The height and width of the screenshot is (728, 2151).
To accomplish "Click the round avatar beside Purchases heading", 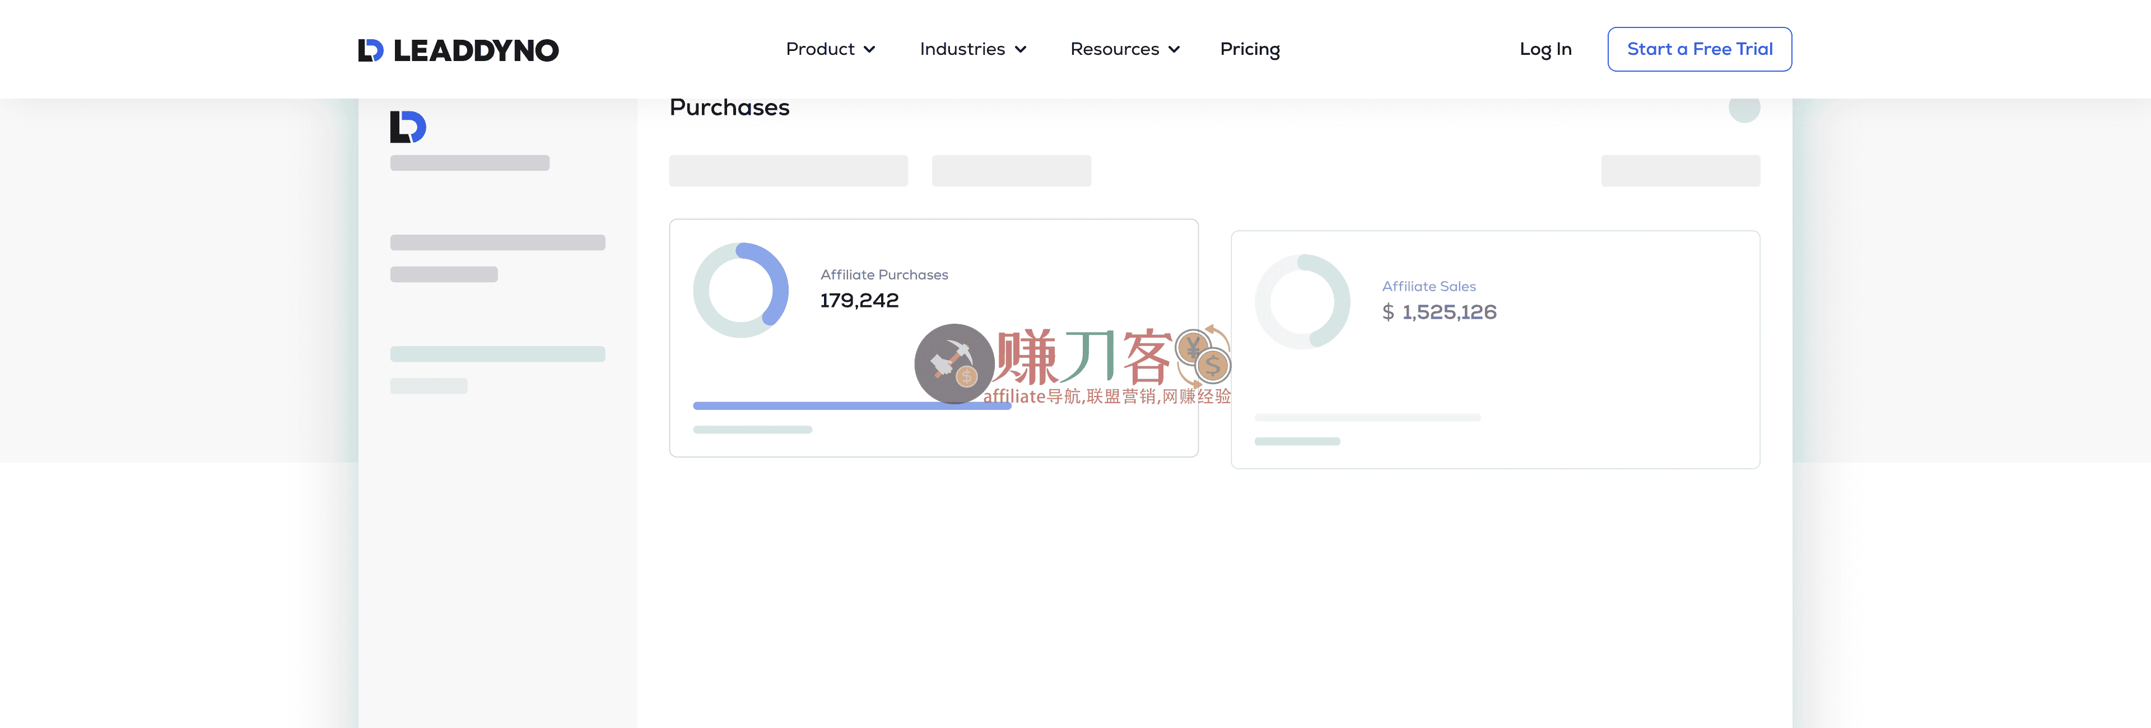I will coord(1744,108).
